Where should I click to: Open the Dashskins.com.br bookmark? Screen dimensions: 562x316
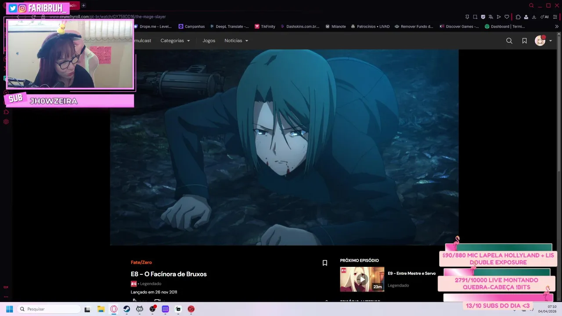pos(300,26)
